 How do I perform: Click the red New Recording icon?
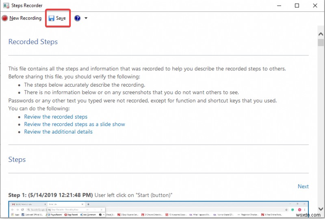point(5,18)
